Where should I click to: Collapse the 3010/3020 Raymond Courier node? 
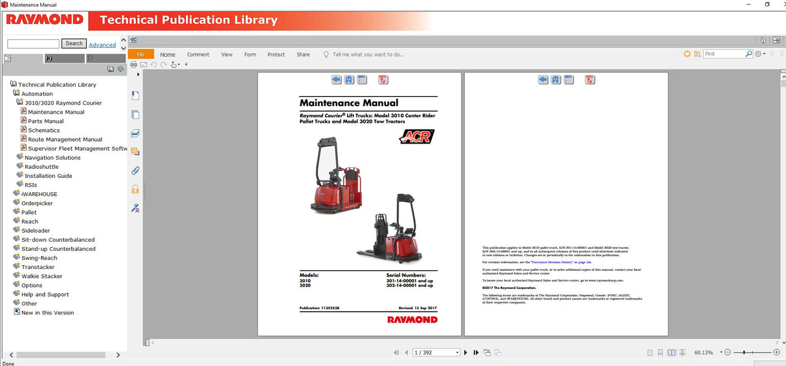point(19,102)
